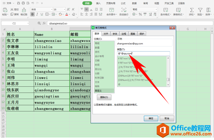This screenshot has width=214, height=140.
Task: Click the Cut (剪切) scissors icon
Action: [12, 10]
